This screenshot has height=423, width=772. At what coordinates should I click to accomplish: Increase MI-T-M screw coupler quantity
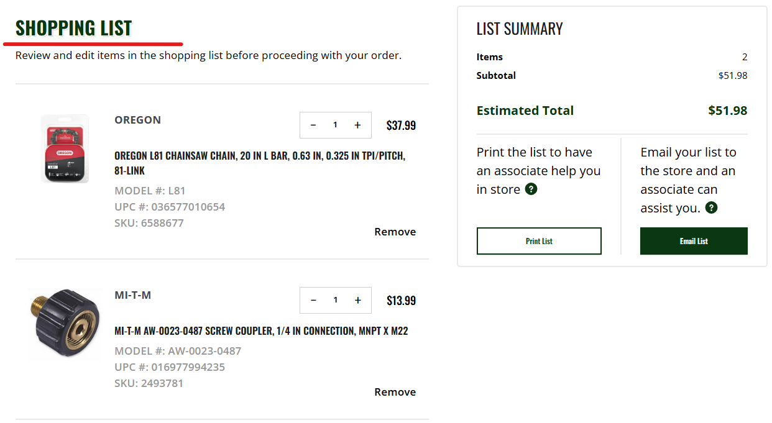coord(357,301)
